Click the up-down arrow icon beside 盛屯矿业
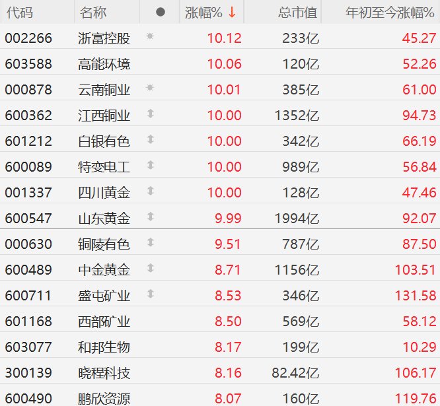This screenshot has height=406, width=440. [x=150, y=294]
